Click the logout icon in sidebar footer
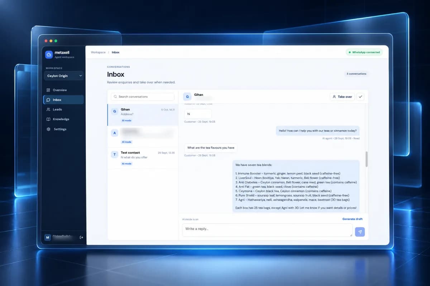The width and height of the screenshot is (430, 286). pyautogui.click(x=81, y=237)
